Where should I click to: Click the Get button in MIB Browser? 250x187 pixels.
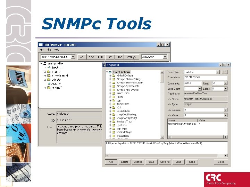[82, 57]
